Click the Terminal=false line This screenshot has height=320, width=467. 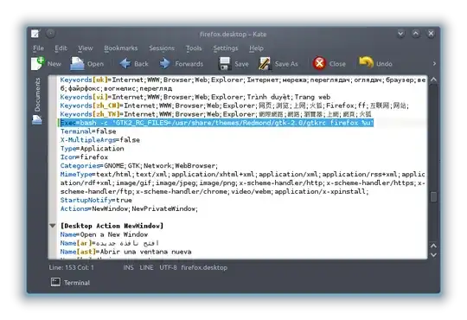88,131
